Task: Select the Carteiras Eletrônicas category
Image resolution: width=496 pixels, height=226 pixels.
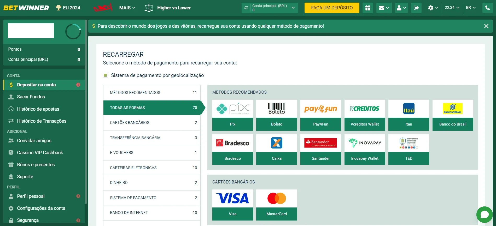Action: pyautogui.click(x=152, y=168)
